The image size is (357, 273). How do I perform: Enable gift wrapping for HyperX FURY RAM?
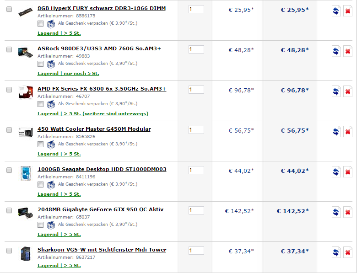[41, 23]
